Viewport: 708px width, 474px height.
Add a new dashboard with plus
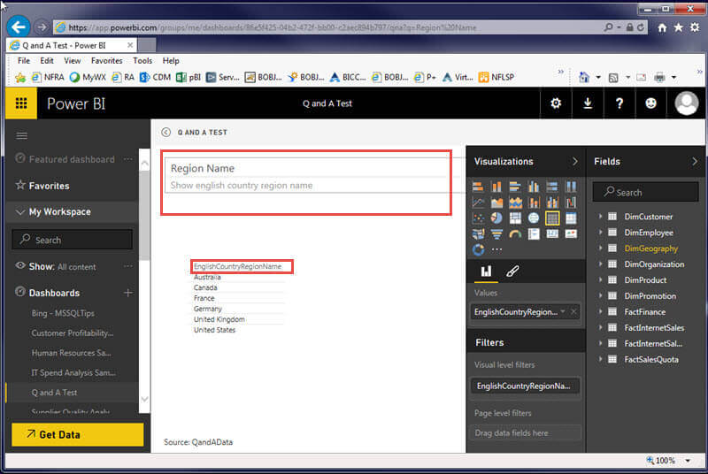(128, 293)
